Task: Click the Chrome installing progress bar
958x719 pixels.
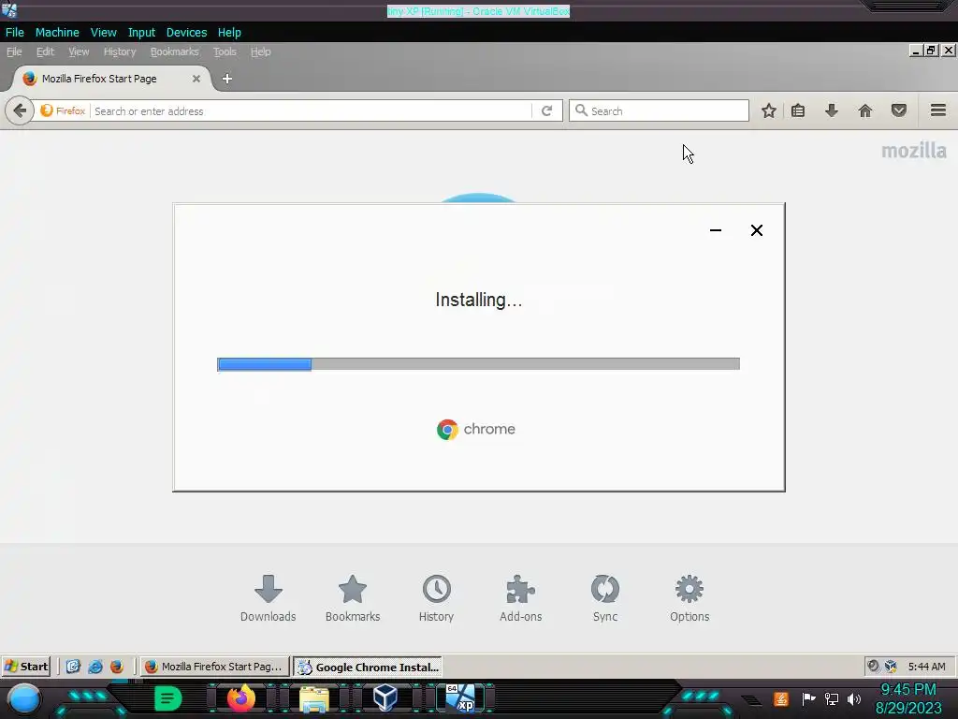Action: click(x=478, y=364)
